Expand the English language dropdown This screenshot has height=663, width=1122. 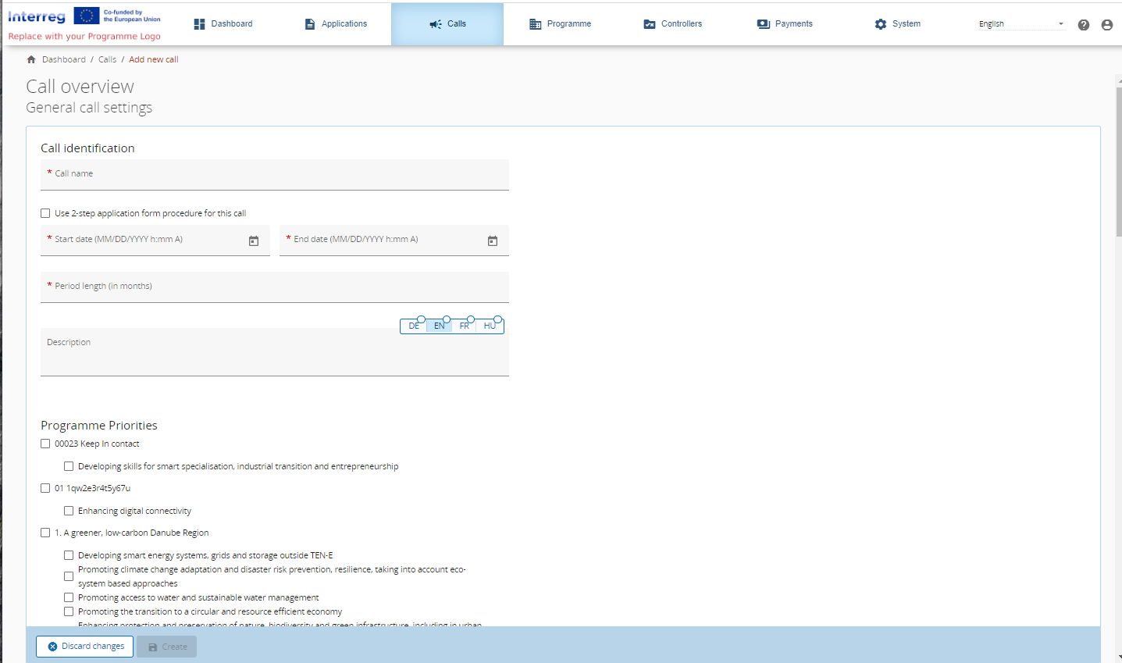tap(1021, 24)
